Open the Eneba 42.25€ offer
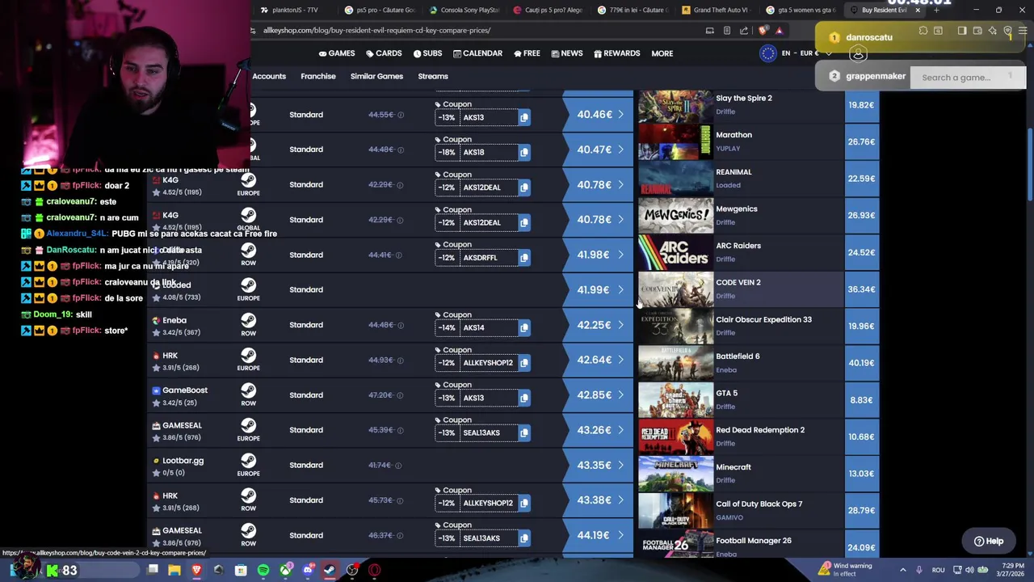Screen dimensions: 1034x582 point(599,325)
